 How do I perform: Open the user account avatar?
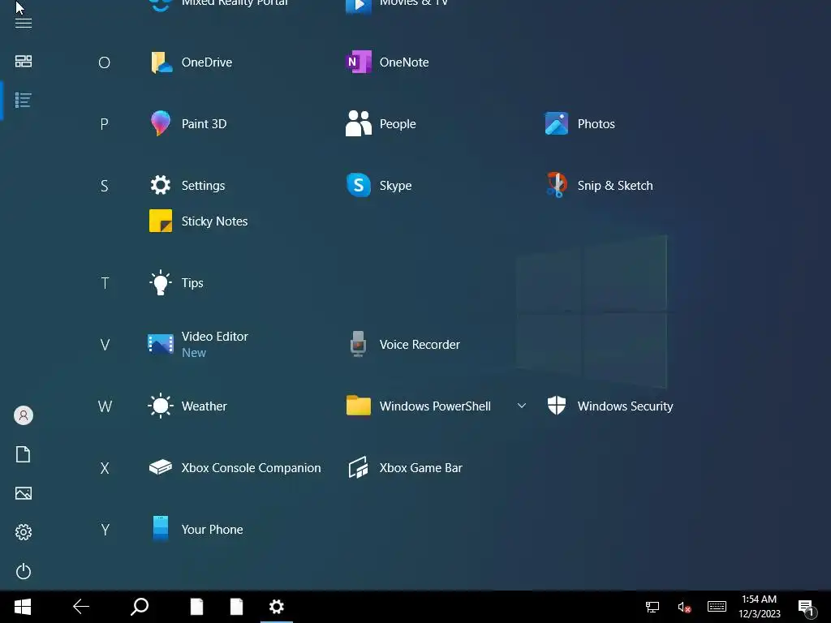24,415
